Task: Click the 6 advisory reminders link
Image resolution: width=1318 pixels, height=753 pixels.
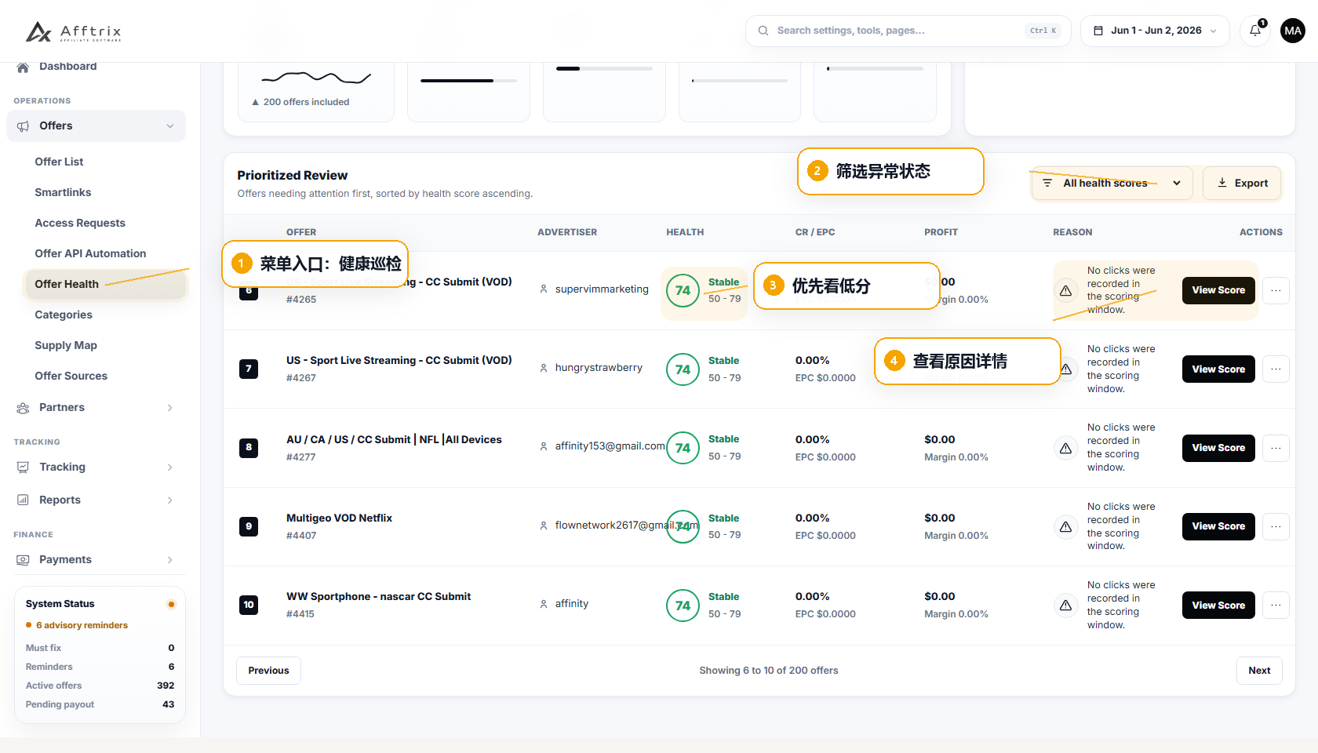Action: pos(82,626)
